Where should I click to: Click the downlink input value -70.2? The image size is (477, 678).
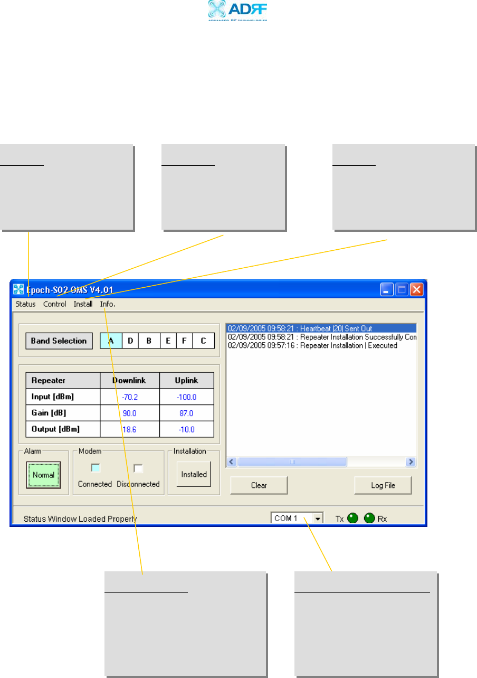130,397
